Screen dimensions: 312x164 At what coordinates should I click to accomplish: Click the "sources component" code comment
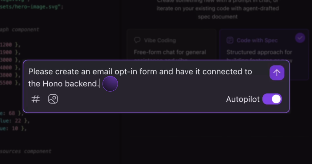[x=26, y=151]
